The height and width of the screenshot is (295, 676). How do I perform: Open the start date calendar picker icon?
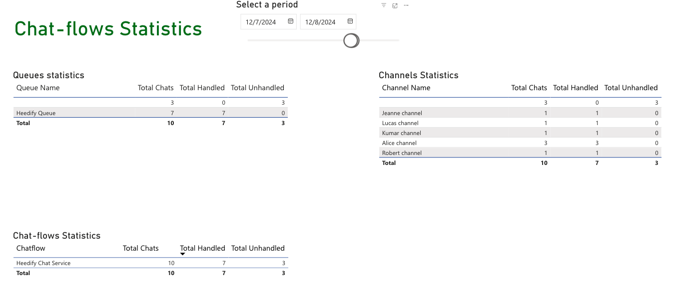(290, 21)
